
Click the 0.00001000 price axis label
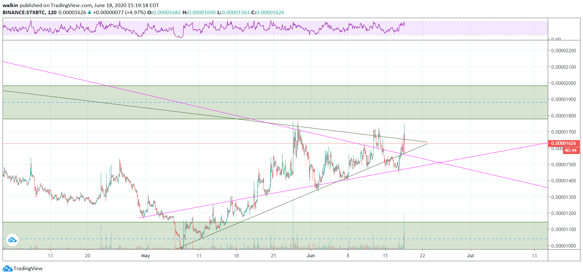tap(564, 246)
